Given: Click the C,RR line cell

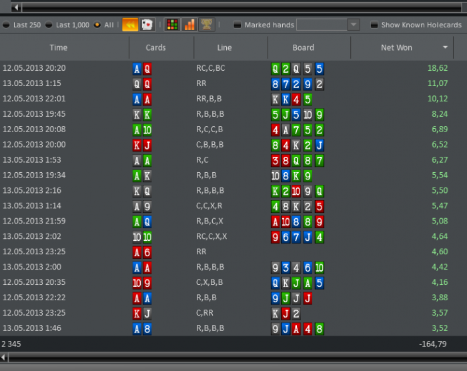Looking at the screenshot, I should (204, 312).
